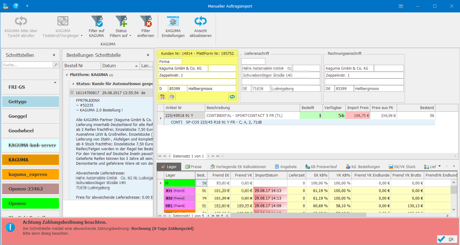Collapse order row 16114700817 with the minus box
Viewport: 460px width, 245px height.
pos(72,93)
